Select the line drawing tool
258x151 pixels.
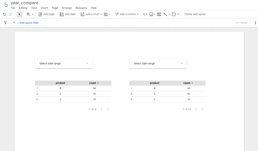pyautogui.click(x=165, y=14)
